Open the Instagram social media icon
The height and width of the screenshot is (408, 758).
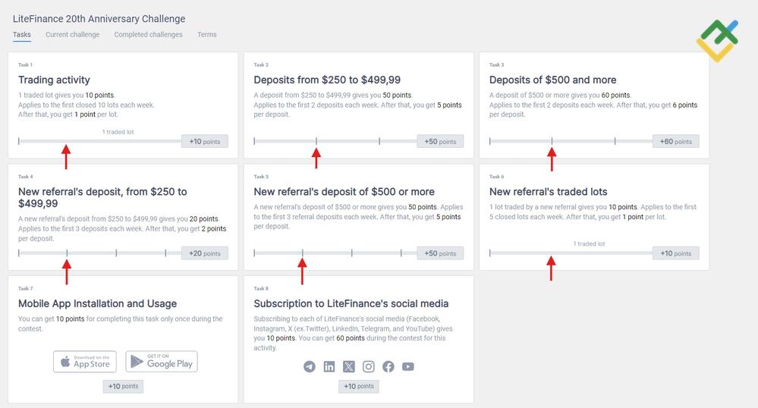[368, 367]
